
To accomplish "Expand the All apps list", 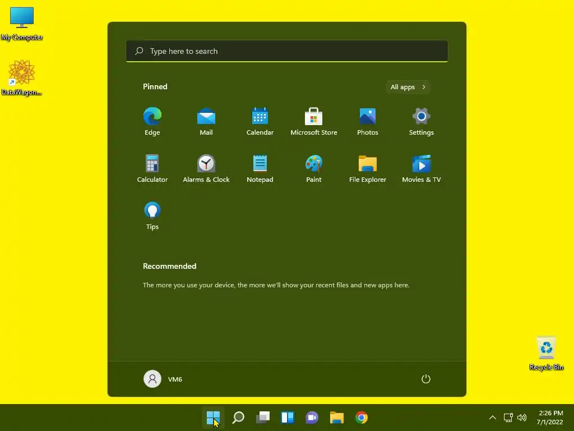I will 408,87.
